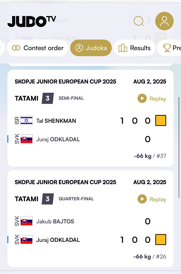Play the semi-final replay circle icon
This screenshot has width=181, height=274.
pos(142,98)
